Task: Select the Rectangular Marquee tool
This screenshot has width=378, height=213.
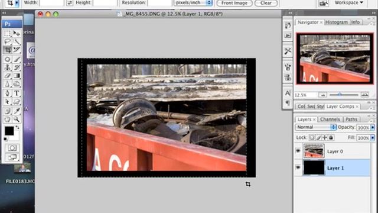Action: click(8, 33)
